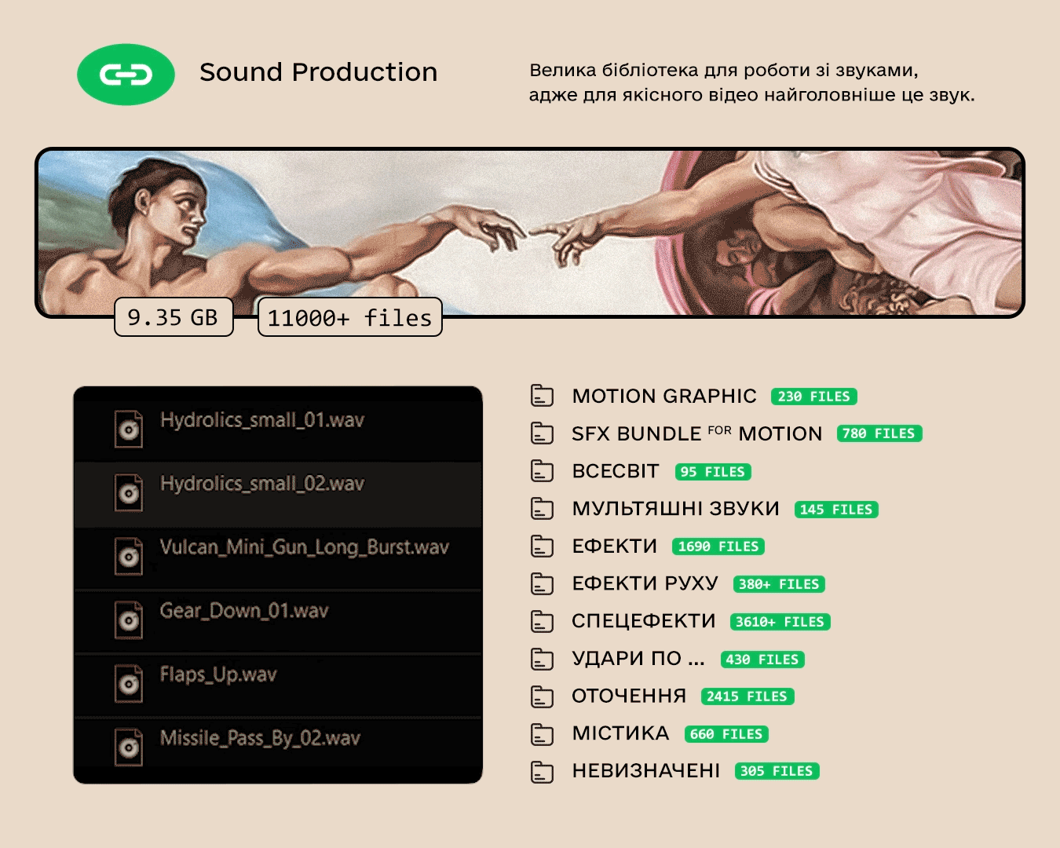The image size is (1060, 848).
Task: Select the file name Hydrolics_small_01.wav
Action: coord(262,420)
